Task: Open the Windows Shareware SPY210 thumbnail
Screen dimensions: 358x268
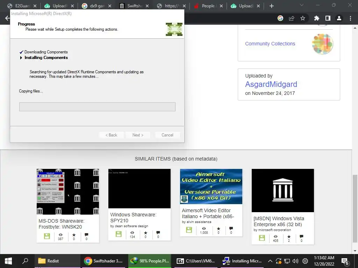Action: pyautogui.click(x=139, y=188)
